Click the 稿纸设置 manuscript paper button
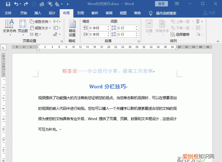Screen dimensions: 222x162 (72, 28)
